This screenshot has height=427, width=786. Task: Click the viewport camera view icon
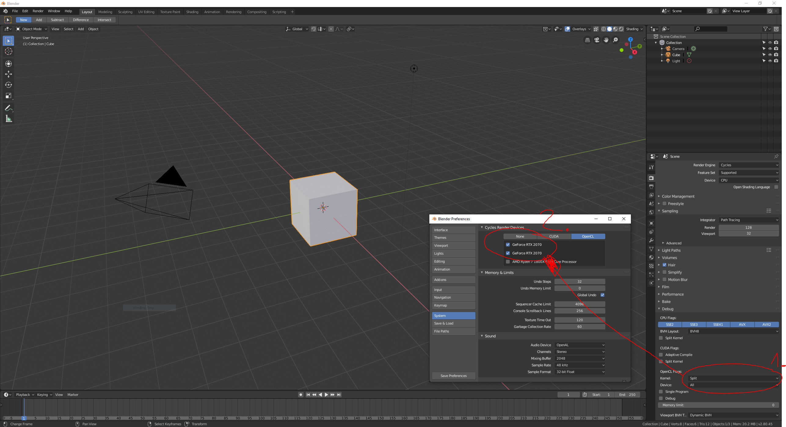pos(597,40)
